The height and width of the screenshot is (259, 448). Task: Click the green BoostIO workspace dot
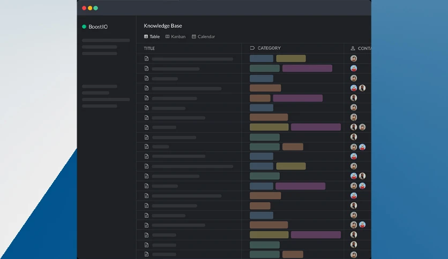click(84, 27)
